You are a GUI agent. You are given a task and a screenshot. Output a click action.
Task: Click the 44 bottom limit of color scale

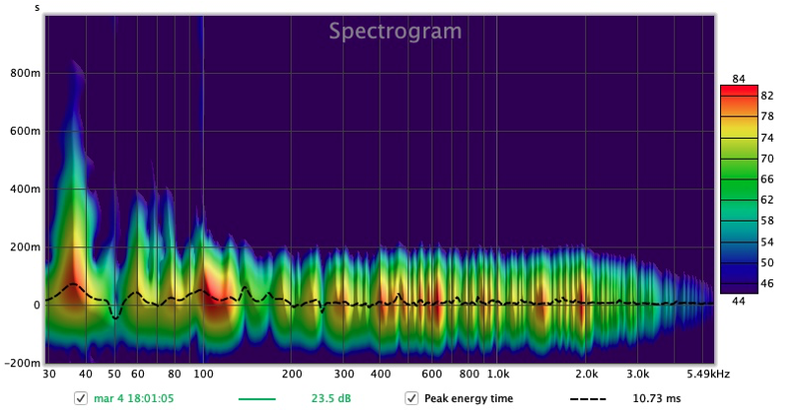click(x=738, y=300)
